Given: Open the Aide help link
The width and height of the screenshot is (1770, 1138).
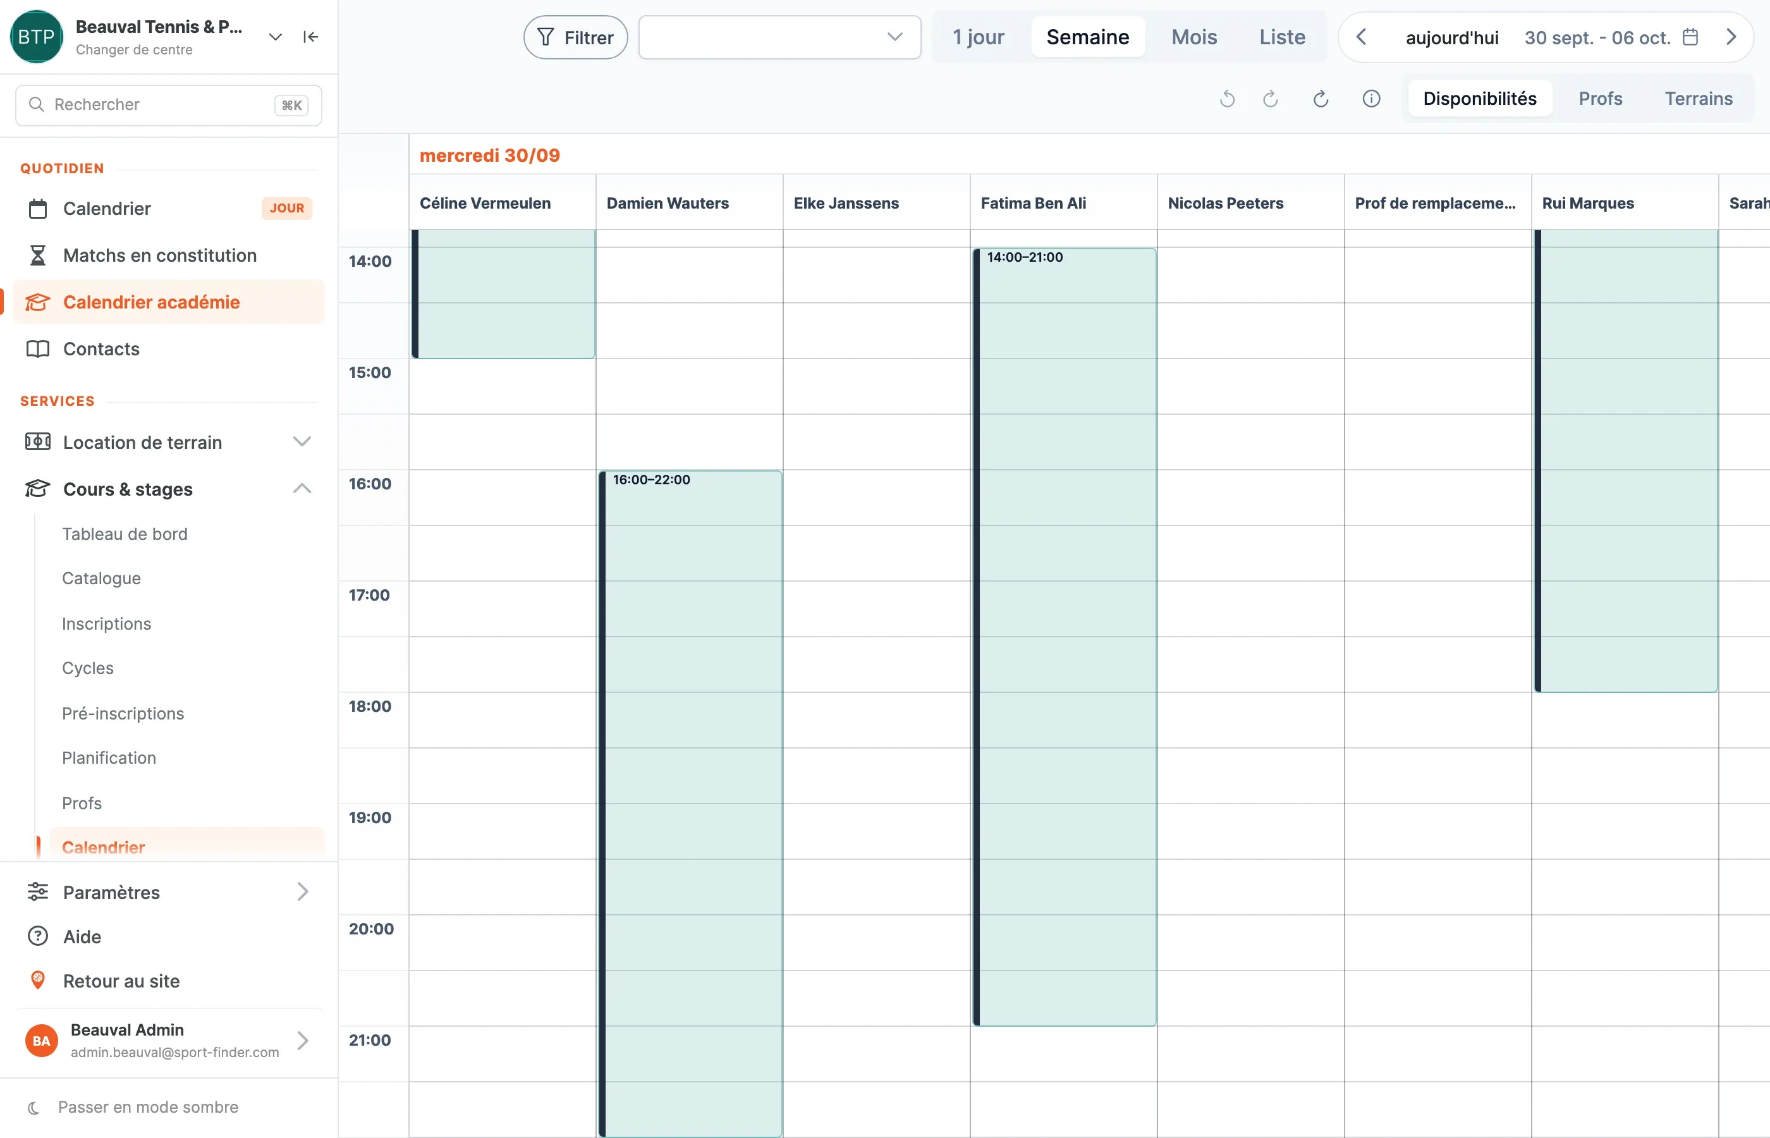Looking at the screenshot, I should [82, 937].
